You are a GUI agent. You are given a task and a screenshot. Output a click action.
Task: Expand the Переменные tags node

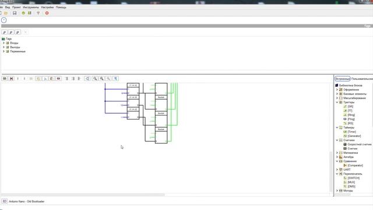3,51
